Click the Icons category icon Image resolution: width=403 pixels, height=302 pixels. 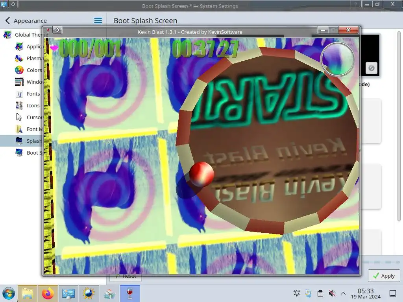(19, 105)
